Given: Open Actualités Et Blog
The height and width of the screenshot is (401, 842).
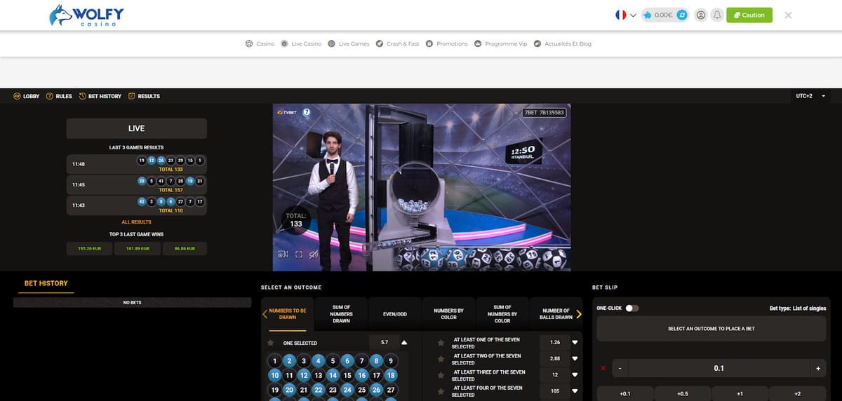Looking at the screenshot, I should tap(563, 43).
